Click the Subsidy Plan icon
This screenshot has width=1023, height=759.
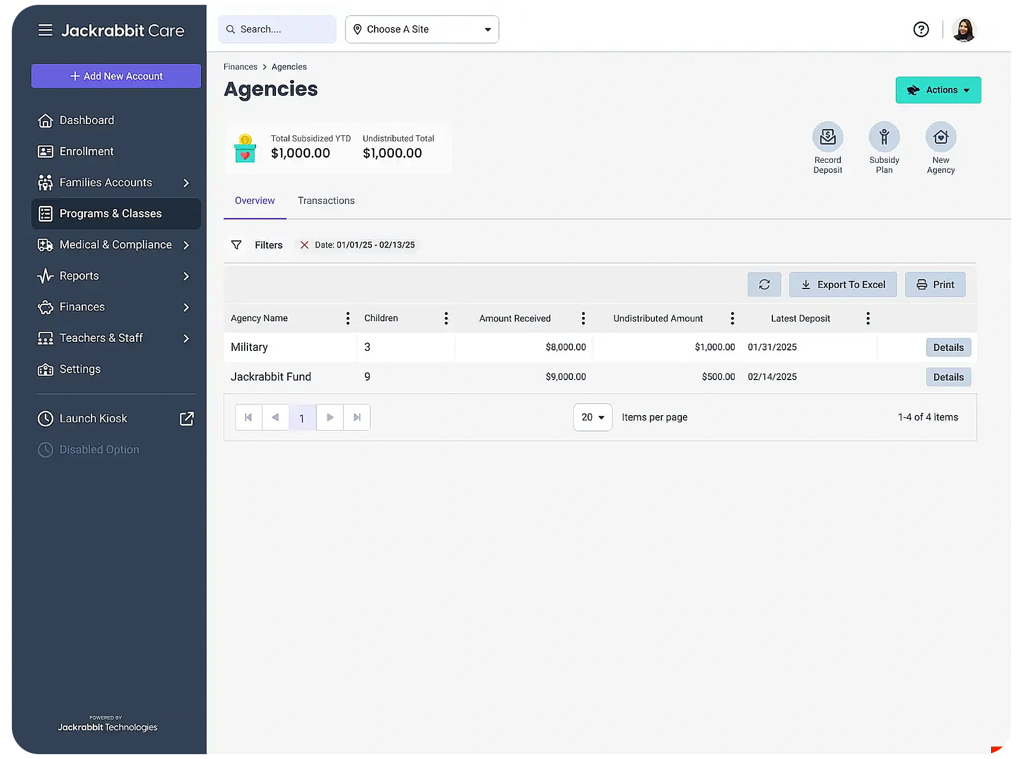pos(884,137)
